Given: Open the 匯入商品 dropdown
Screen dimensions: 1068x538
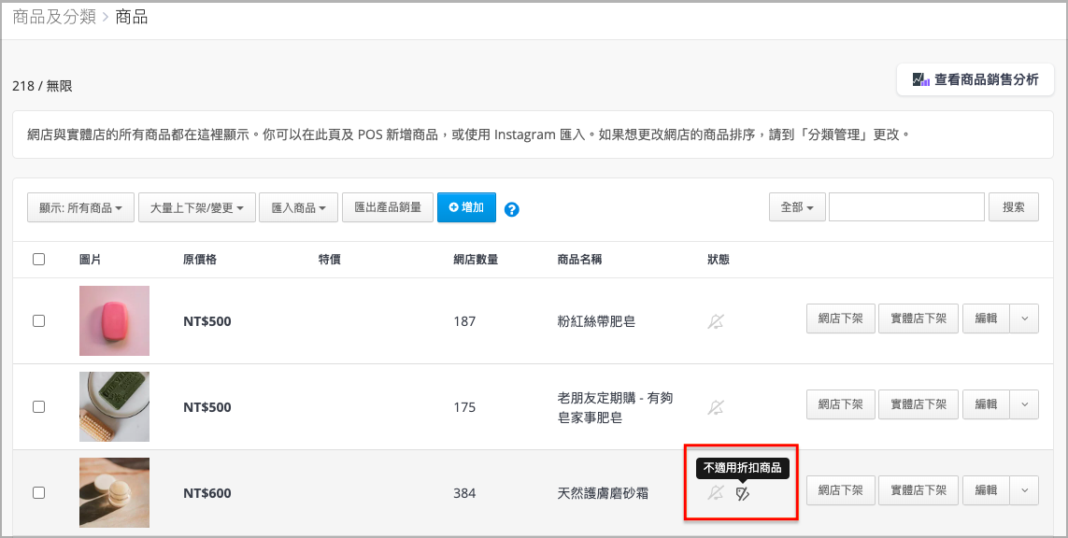Looking at the screenshot, I should pyautogui.click(x=298, y=207).
